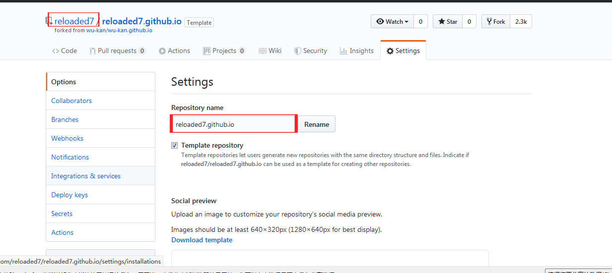
Task: Click the forked repo icon beside reloaded7
Action: tap(49, 21)
